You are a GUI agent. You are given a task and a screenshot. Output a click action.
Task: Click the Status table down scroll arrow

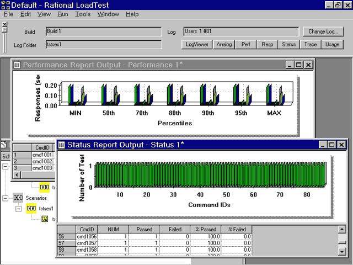pos(342,252)
